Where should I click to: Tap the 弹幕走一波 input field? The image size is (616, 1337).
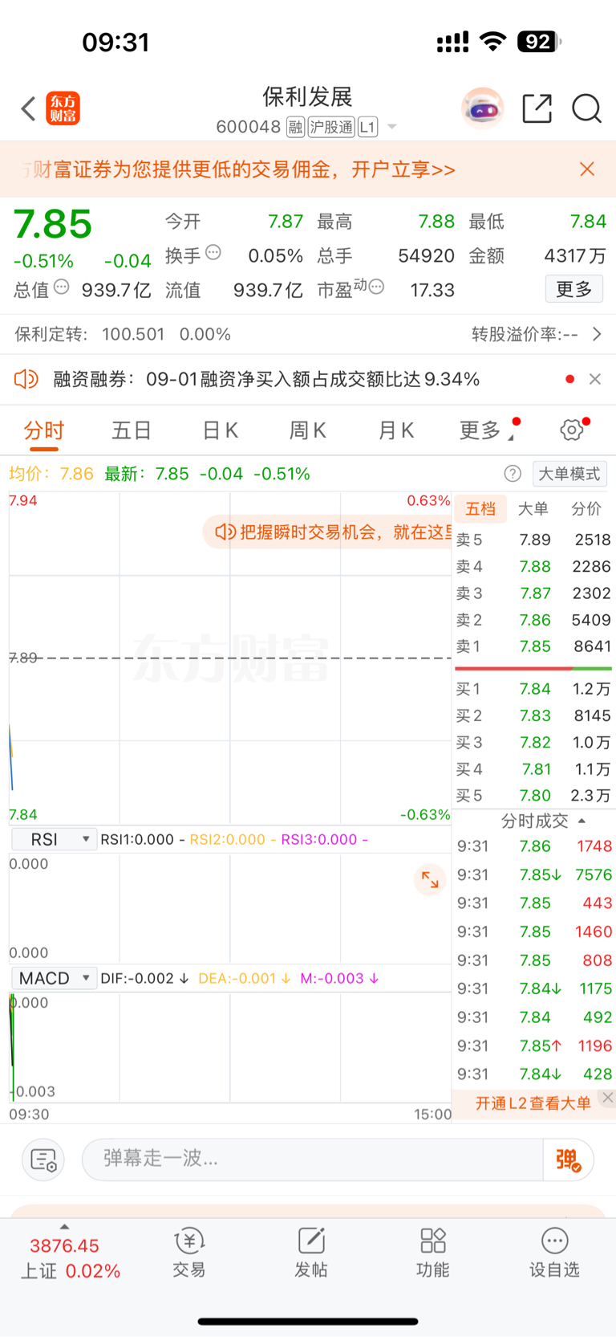point(313,1159)
